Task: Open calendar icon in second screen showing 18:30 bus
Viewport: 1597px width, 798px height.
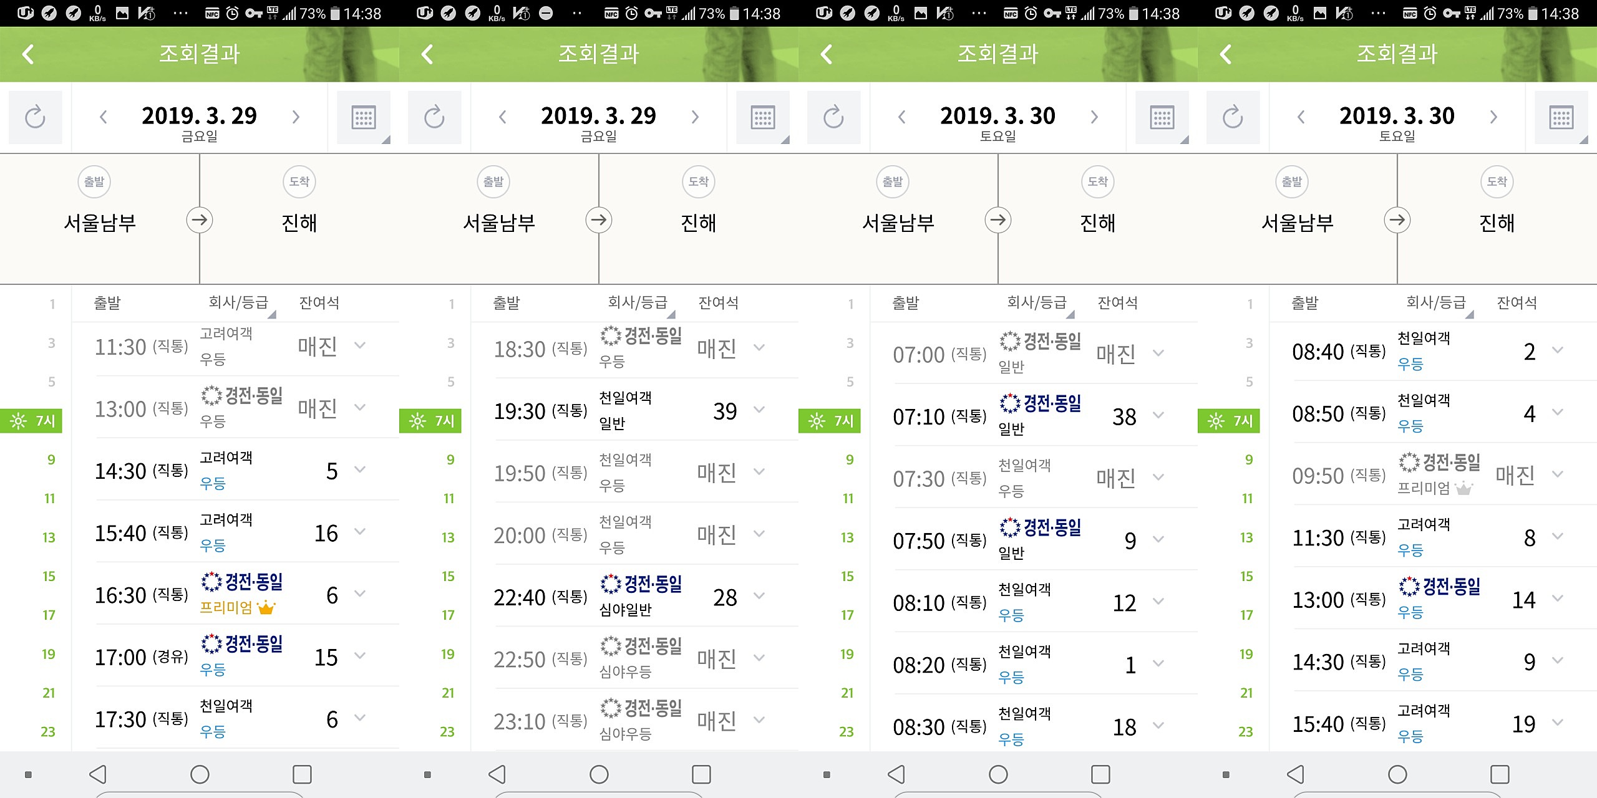Action: [762, 117]
